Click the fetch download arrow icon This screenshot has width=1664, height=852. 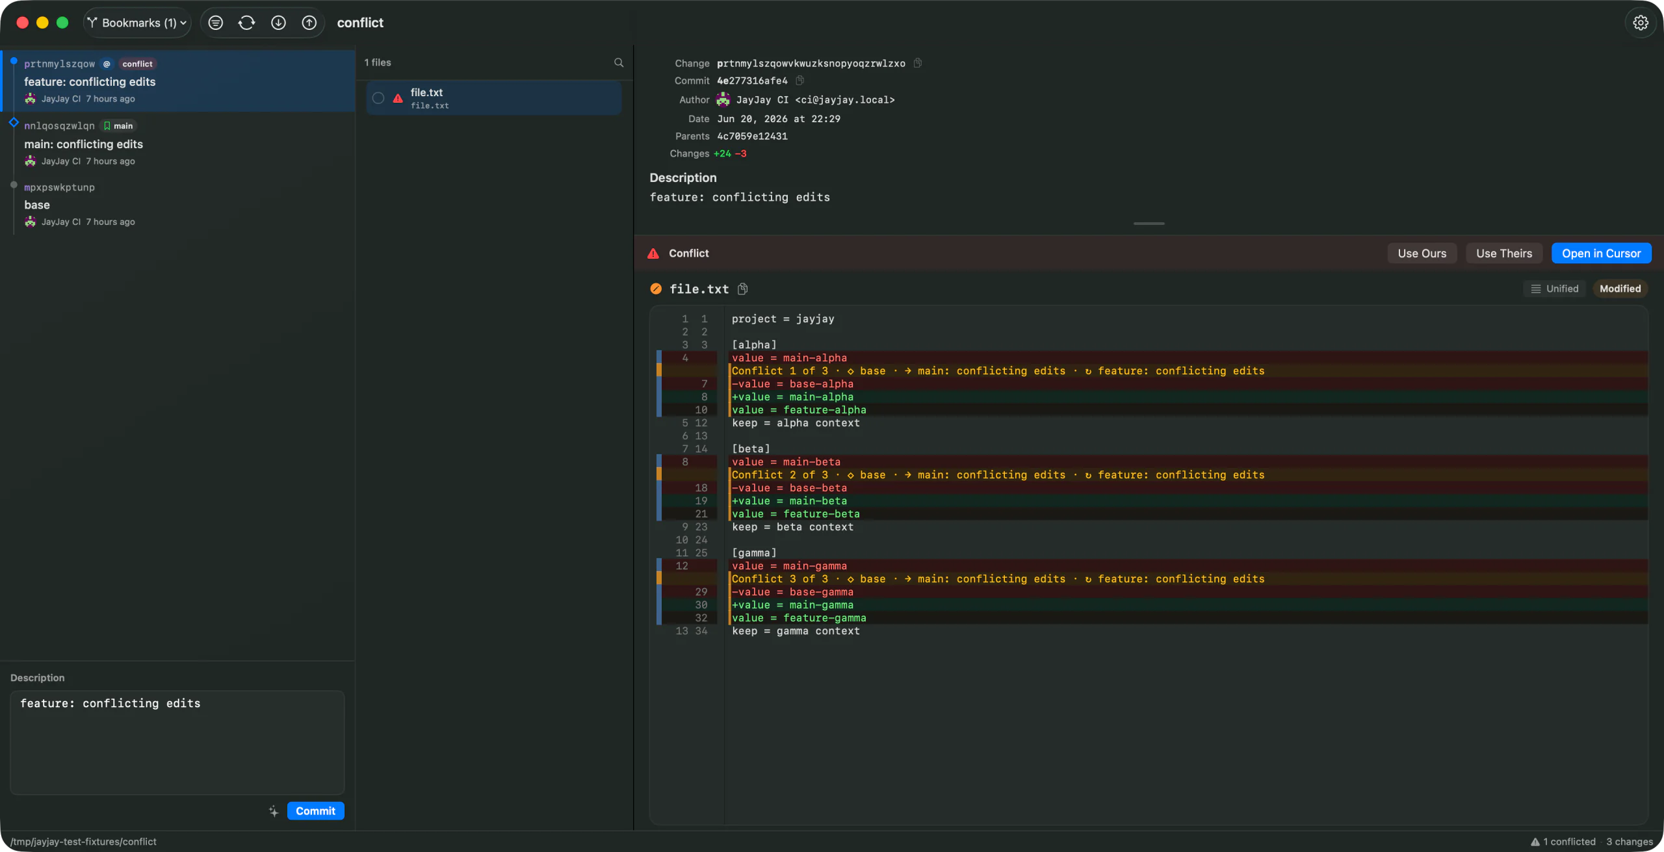click(278, 23)
